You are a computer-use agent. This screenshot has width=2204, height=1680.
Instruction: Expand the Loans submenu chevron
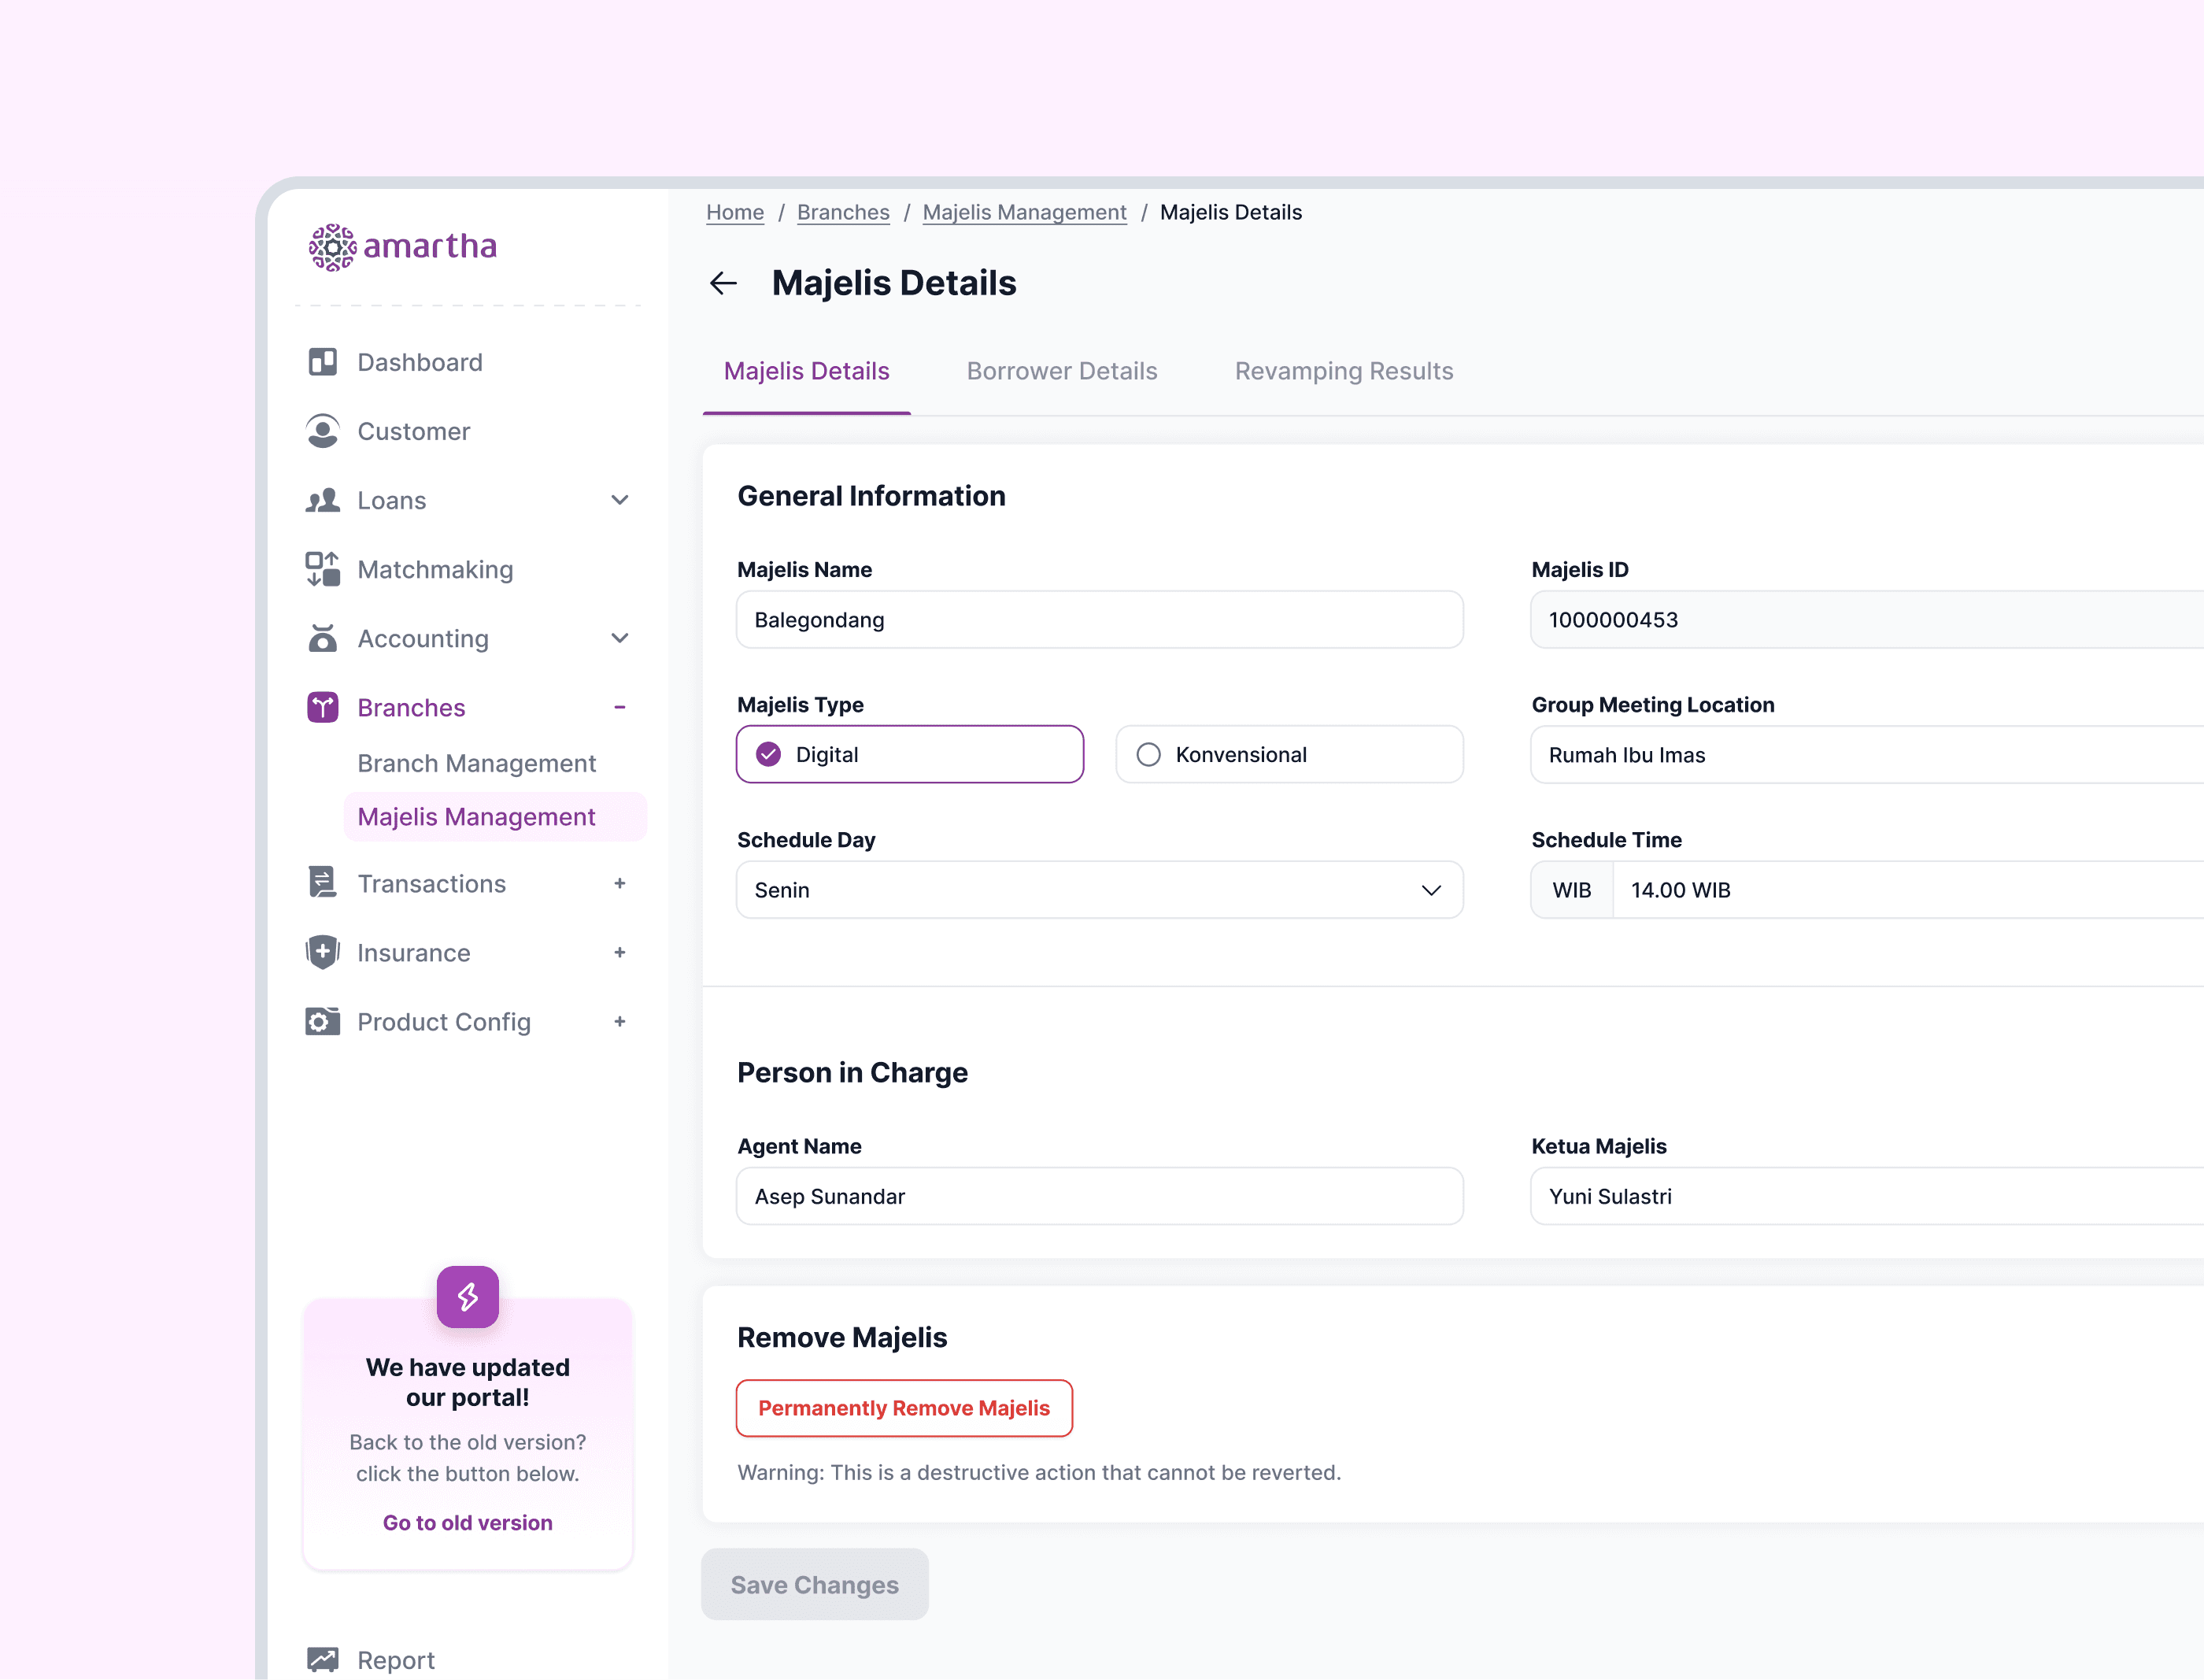620,500
